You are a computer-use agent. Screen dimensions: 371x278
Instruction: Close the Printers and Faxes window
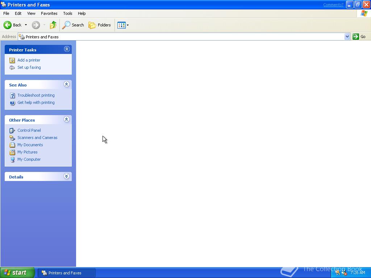click(366, 4)
